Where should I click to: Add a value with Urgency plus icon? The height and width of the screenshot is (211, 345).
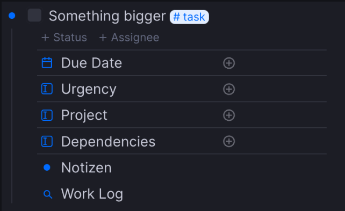tap(229, 89)
